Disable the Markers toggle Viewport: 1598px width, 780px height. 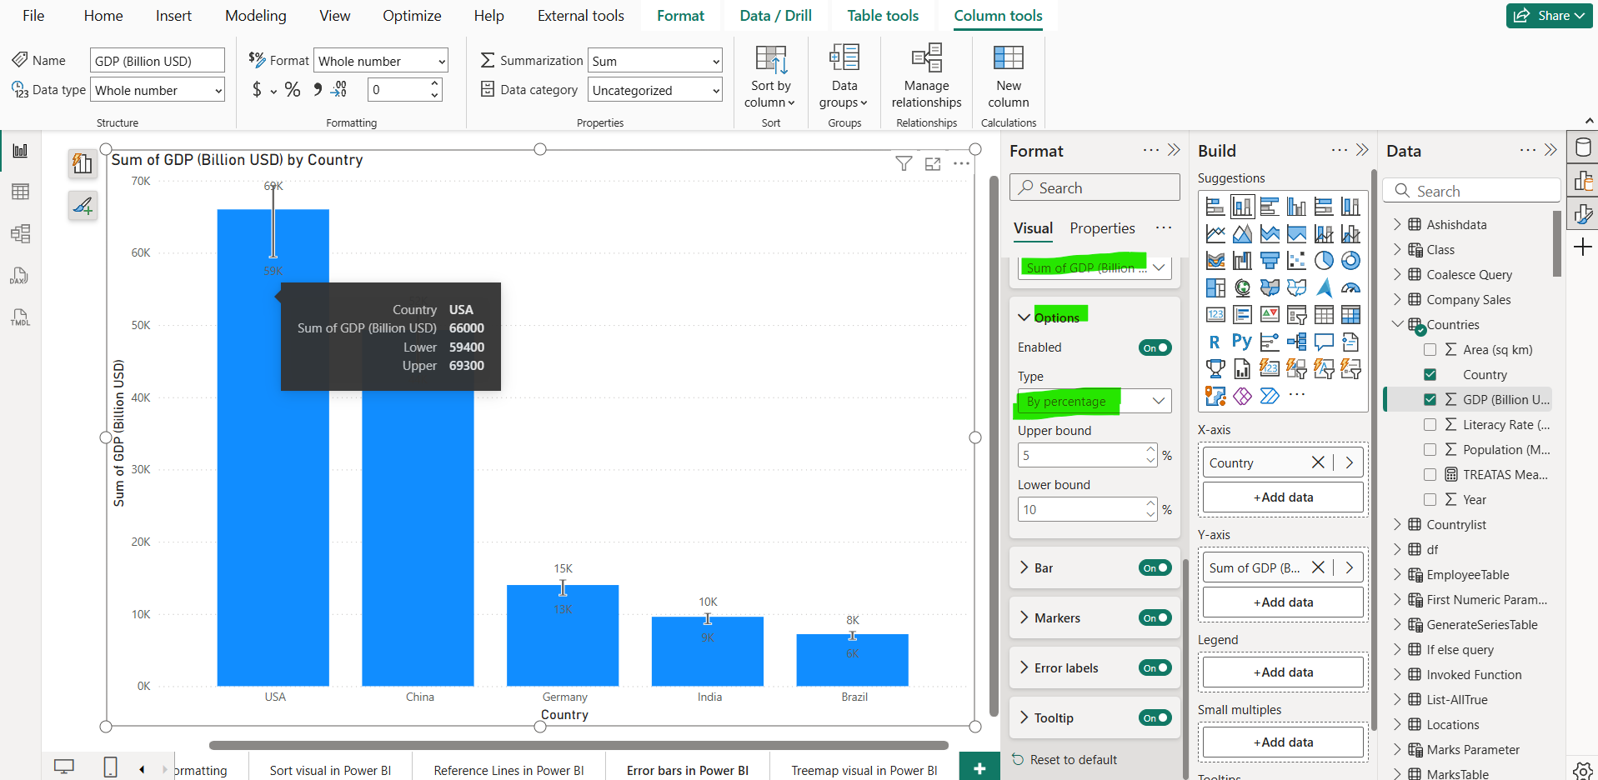pyautogui.click(x=1155, y=617)
